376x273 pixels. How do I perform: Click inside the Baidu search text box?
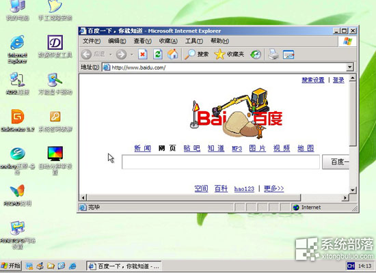click(x=221, y=162)
